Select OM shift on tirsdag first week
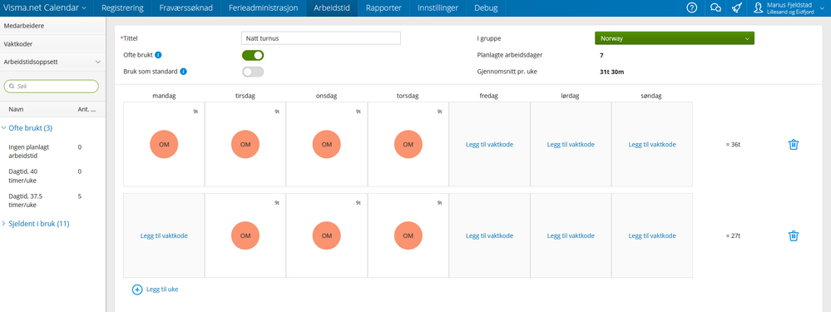 (245, 144)
